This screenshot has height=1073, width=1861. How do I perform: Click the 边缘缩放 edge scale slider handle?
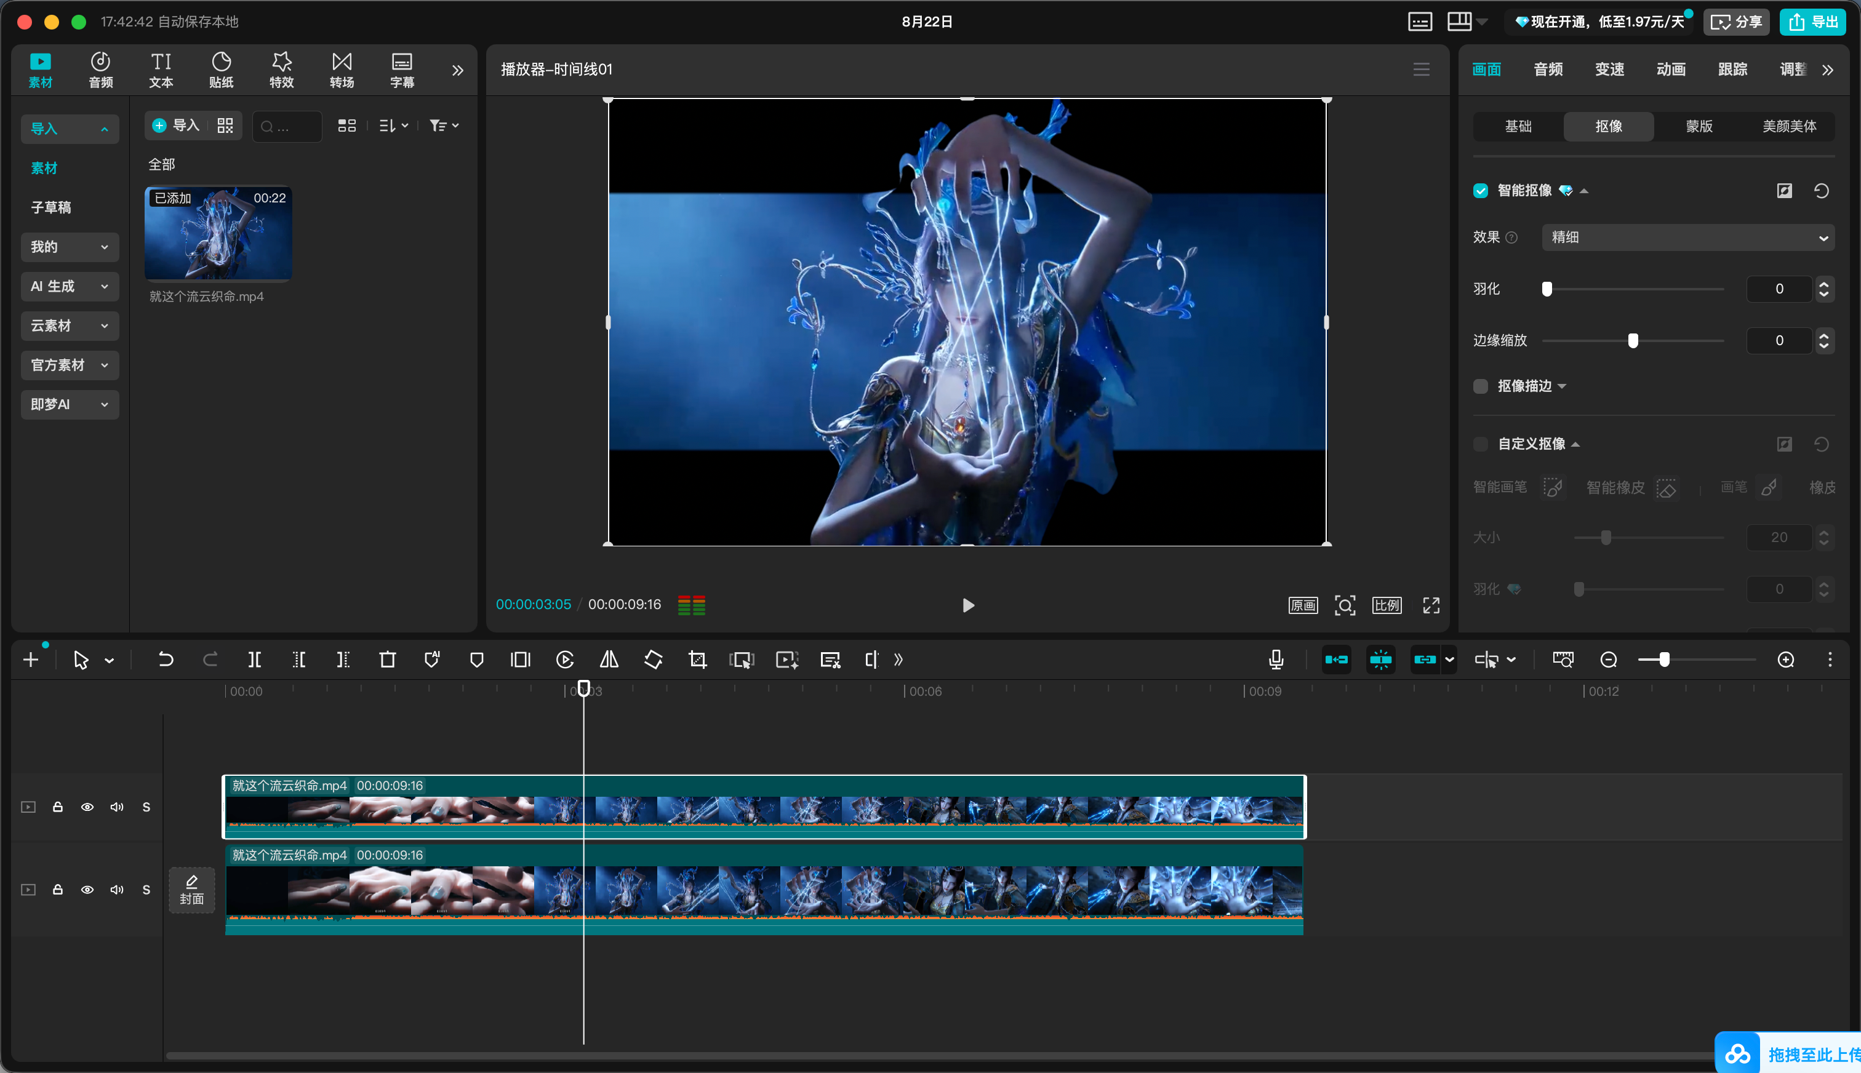click(1633, 340)
